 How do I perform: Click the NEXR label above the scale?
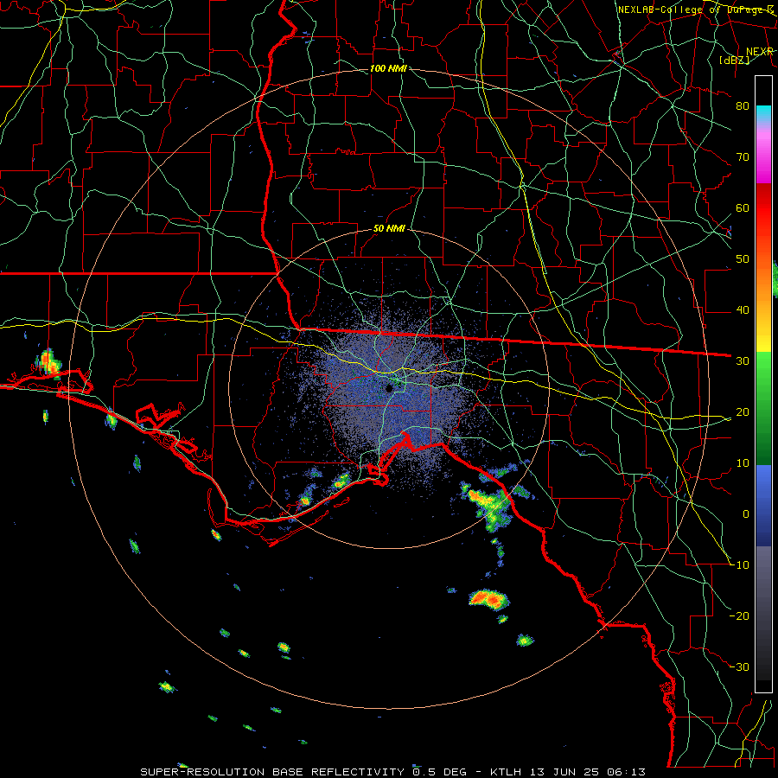click(760, 51)
